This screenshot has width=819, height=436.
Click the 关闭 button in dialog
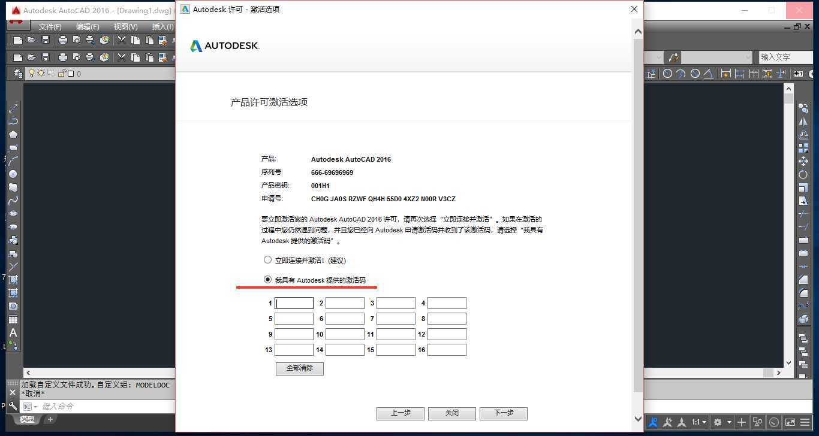click(452, 413)
